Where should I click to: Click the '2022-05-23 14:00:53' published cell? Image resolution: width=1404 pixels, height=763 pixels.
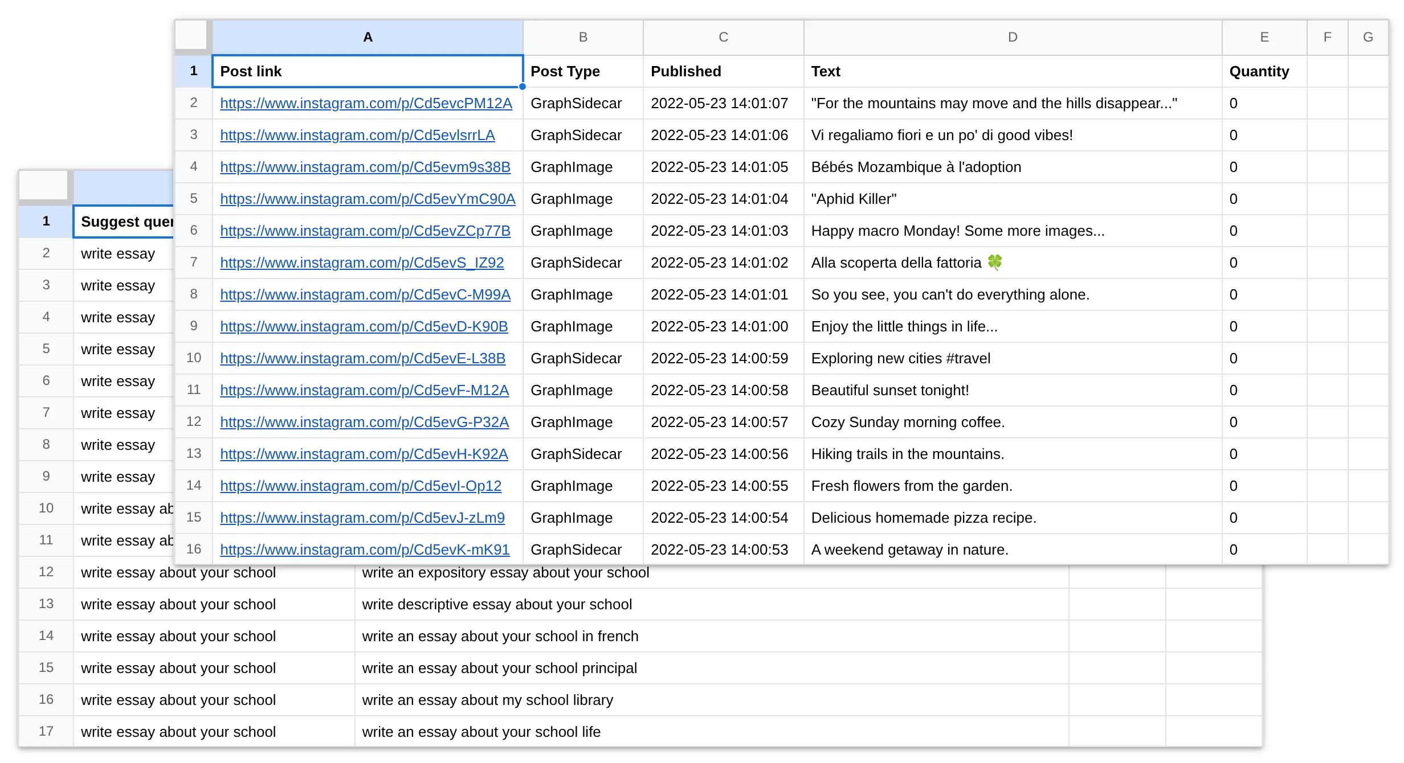point(723,549)
